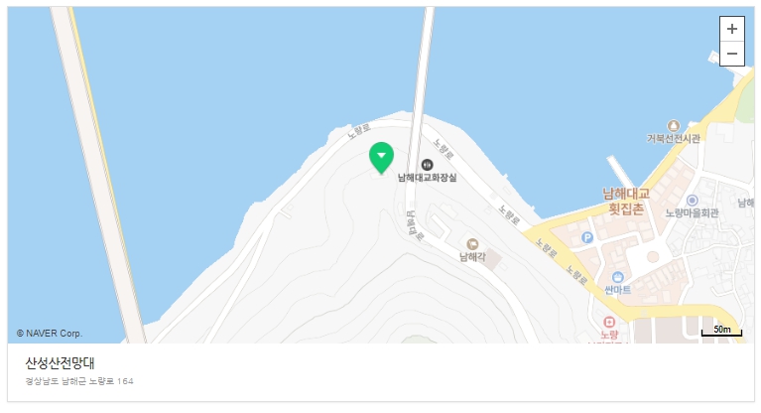Select the 남해대교화장실 restroom icon
This screenshot has height=413, width=761.
tap(427, 165)
